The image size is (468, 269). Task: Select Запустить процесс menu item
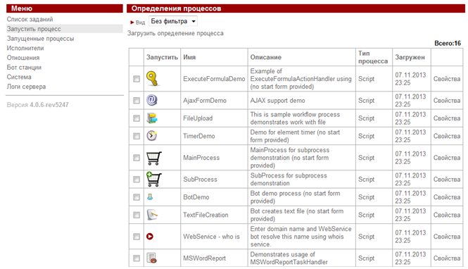[x=34, y=29]
